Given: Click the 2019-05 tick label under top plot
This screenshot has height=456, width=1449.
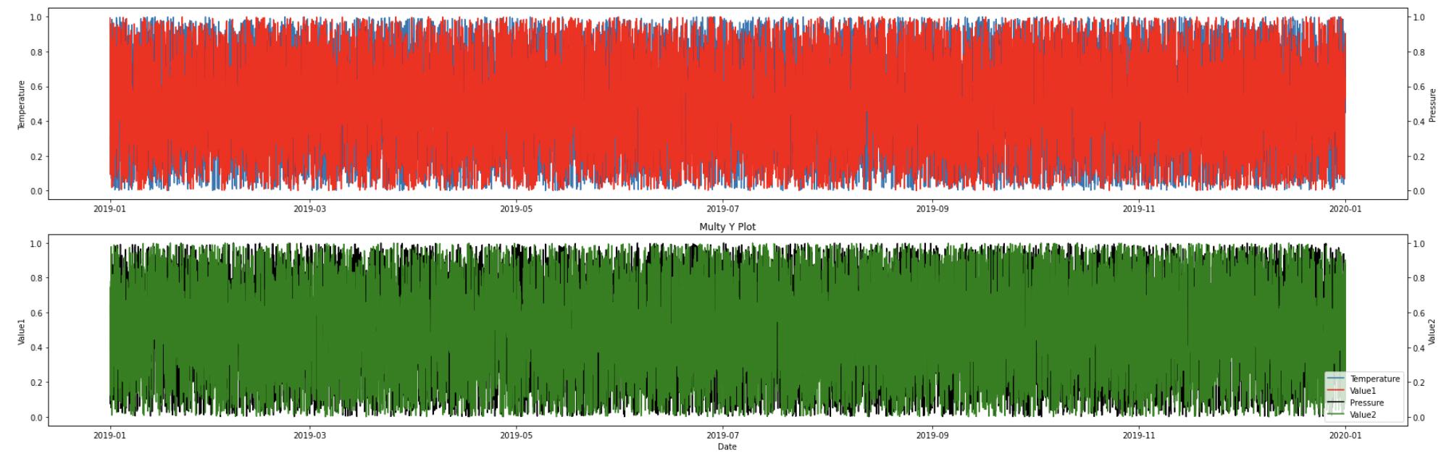Looking at the screenshot, I should tap(517, 208).
